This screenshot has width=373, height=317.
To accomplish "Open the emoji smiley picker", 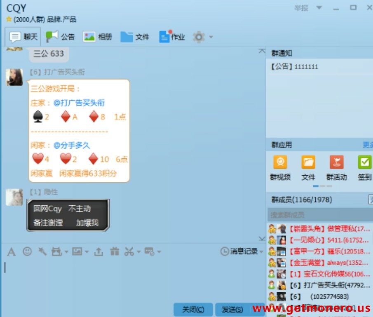I will (x=27, y=251).
